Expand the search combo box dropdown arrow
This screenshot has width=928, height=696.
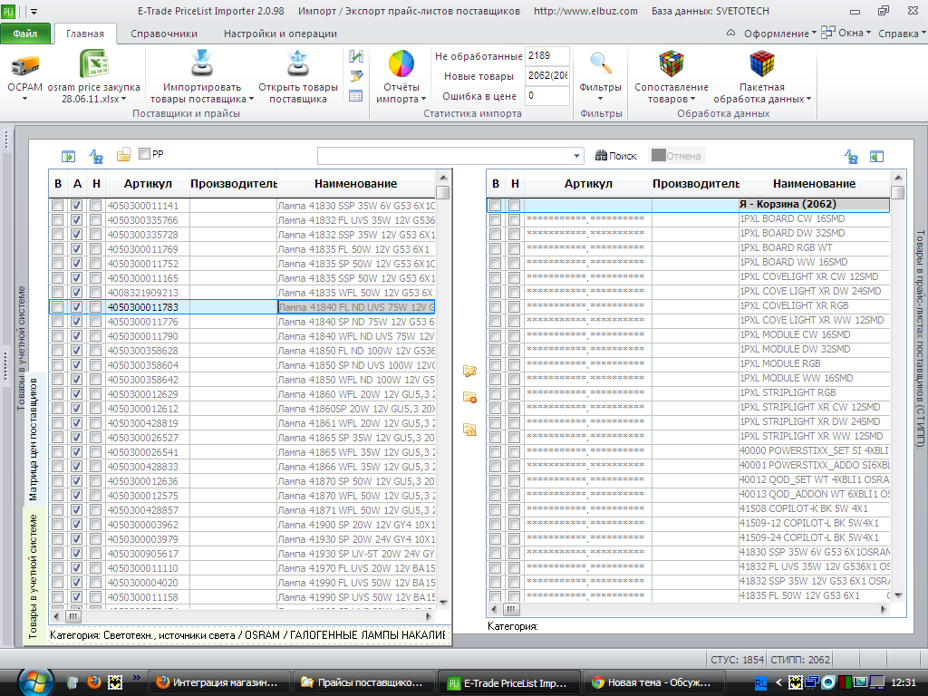[576, 156]
